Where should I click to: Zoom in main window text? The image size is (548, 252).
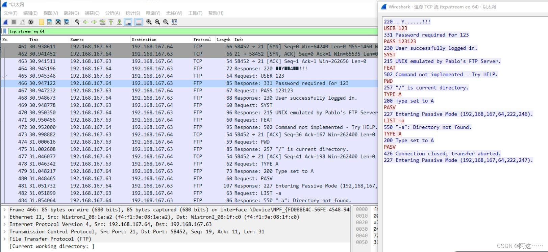[149, 22]
